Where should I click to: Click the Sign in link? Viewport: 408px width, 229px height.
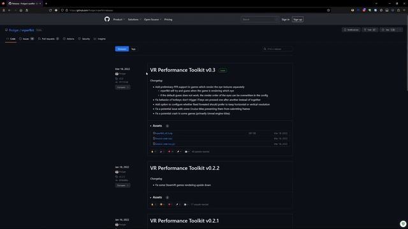click(x=286, y=20)
